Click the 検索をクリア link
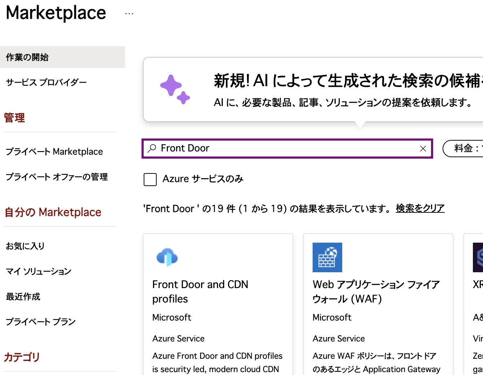This screenshot has width=483, height=375. pos(420,208)
